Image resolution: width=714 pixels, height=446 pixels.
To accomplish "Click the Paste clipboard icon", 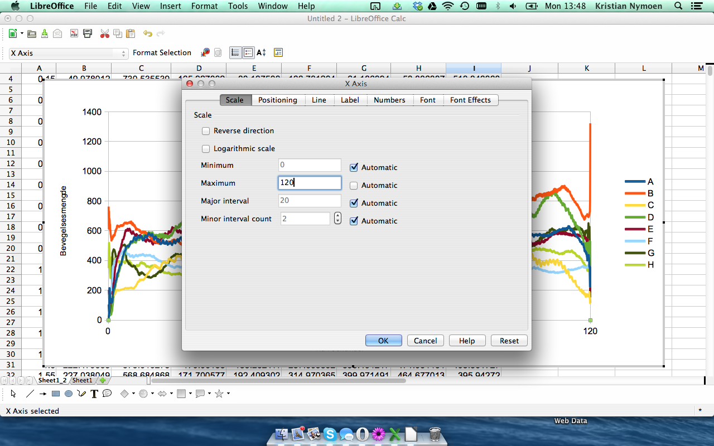I will (131, 33).
